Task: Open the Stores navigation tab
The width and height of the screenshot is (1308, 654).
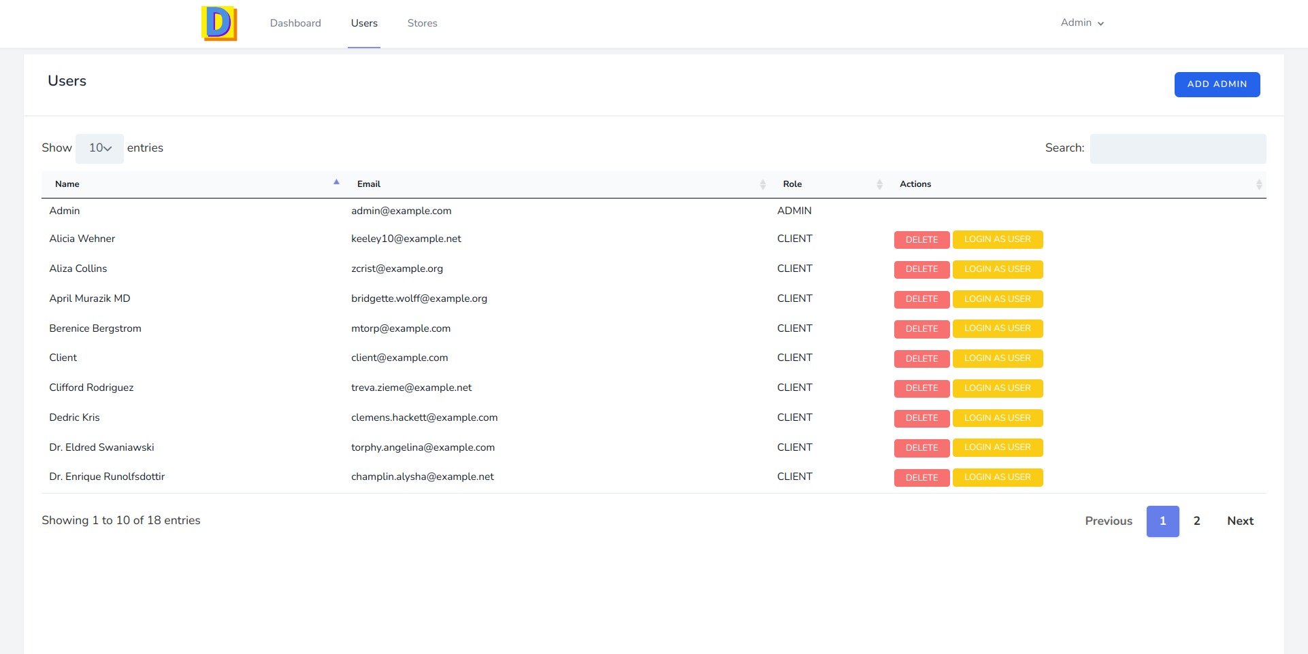Action: click(x=422, y=23)
